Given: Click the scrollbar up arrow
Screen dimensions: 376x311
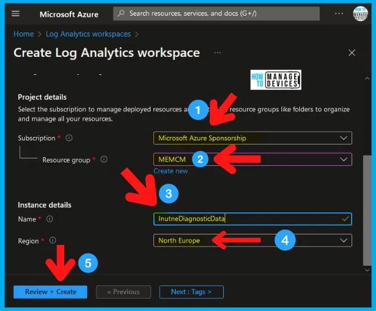Looking at the screenshot, I should (367, 78).
